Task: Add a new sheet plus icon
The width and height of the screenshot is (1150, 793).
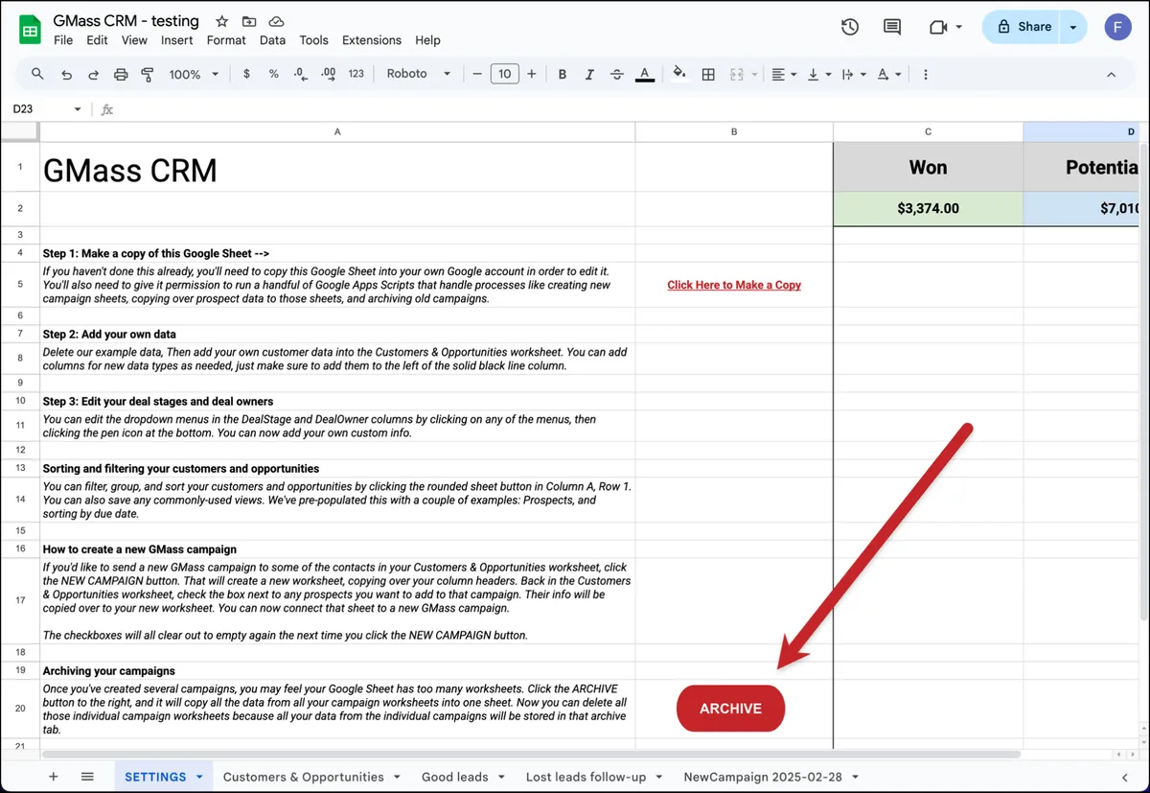Action: (x=53, y=777)
